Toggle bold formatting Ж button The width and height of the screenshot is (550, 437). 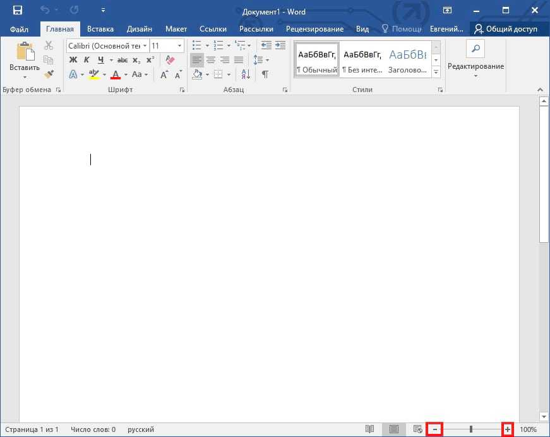(x=73, y=60)
